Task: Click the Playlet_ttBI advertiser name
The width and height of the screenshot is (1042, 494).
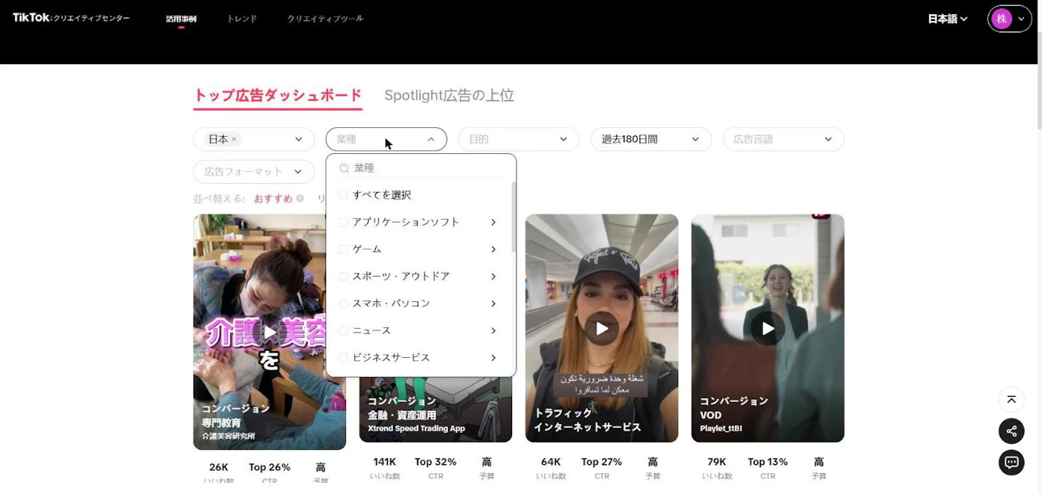Action: (720, 429)
